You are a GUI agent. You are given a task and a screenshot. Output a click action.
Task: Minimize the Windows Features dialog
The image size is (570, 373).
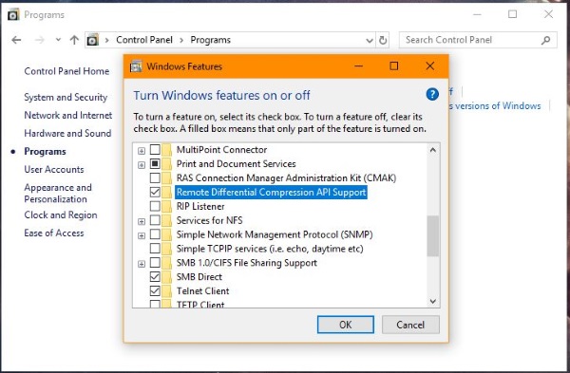358,66
